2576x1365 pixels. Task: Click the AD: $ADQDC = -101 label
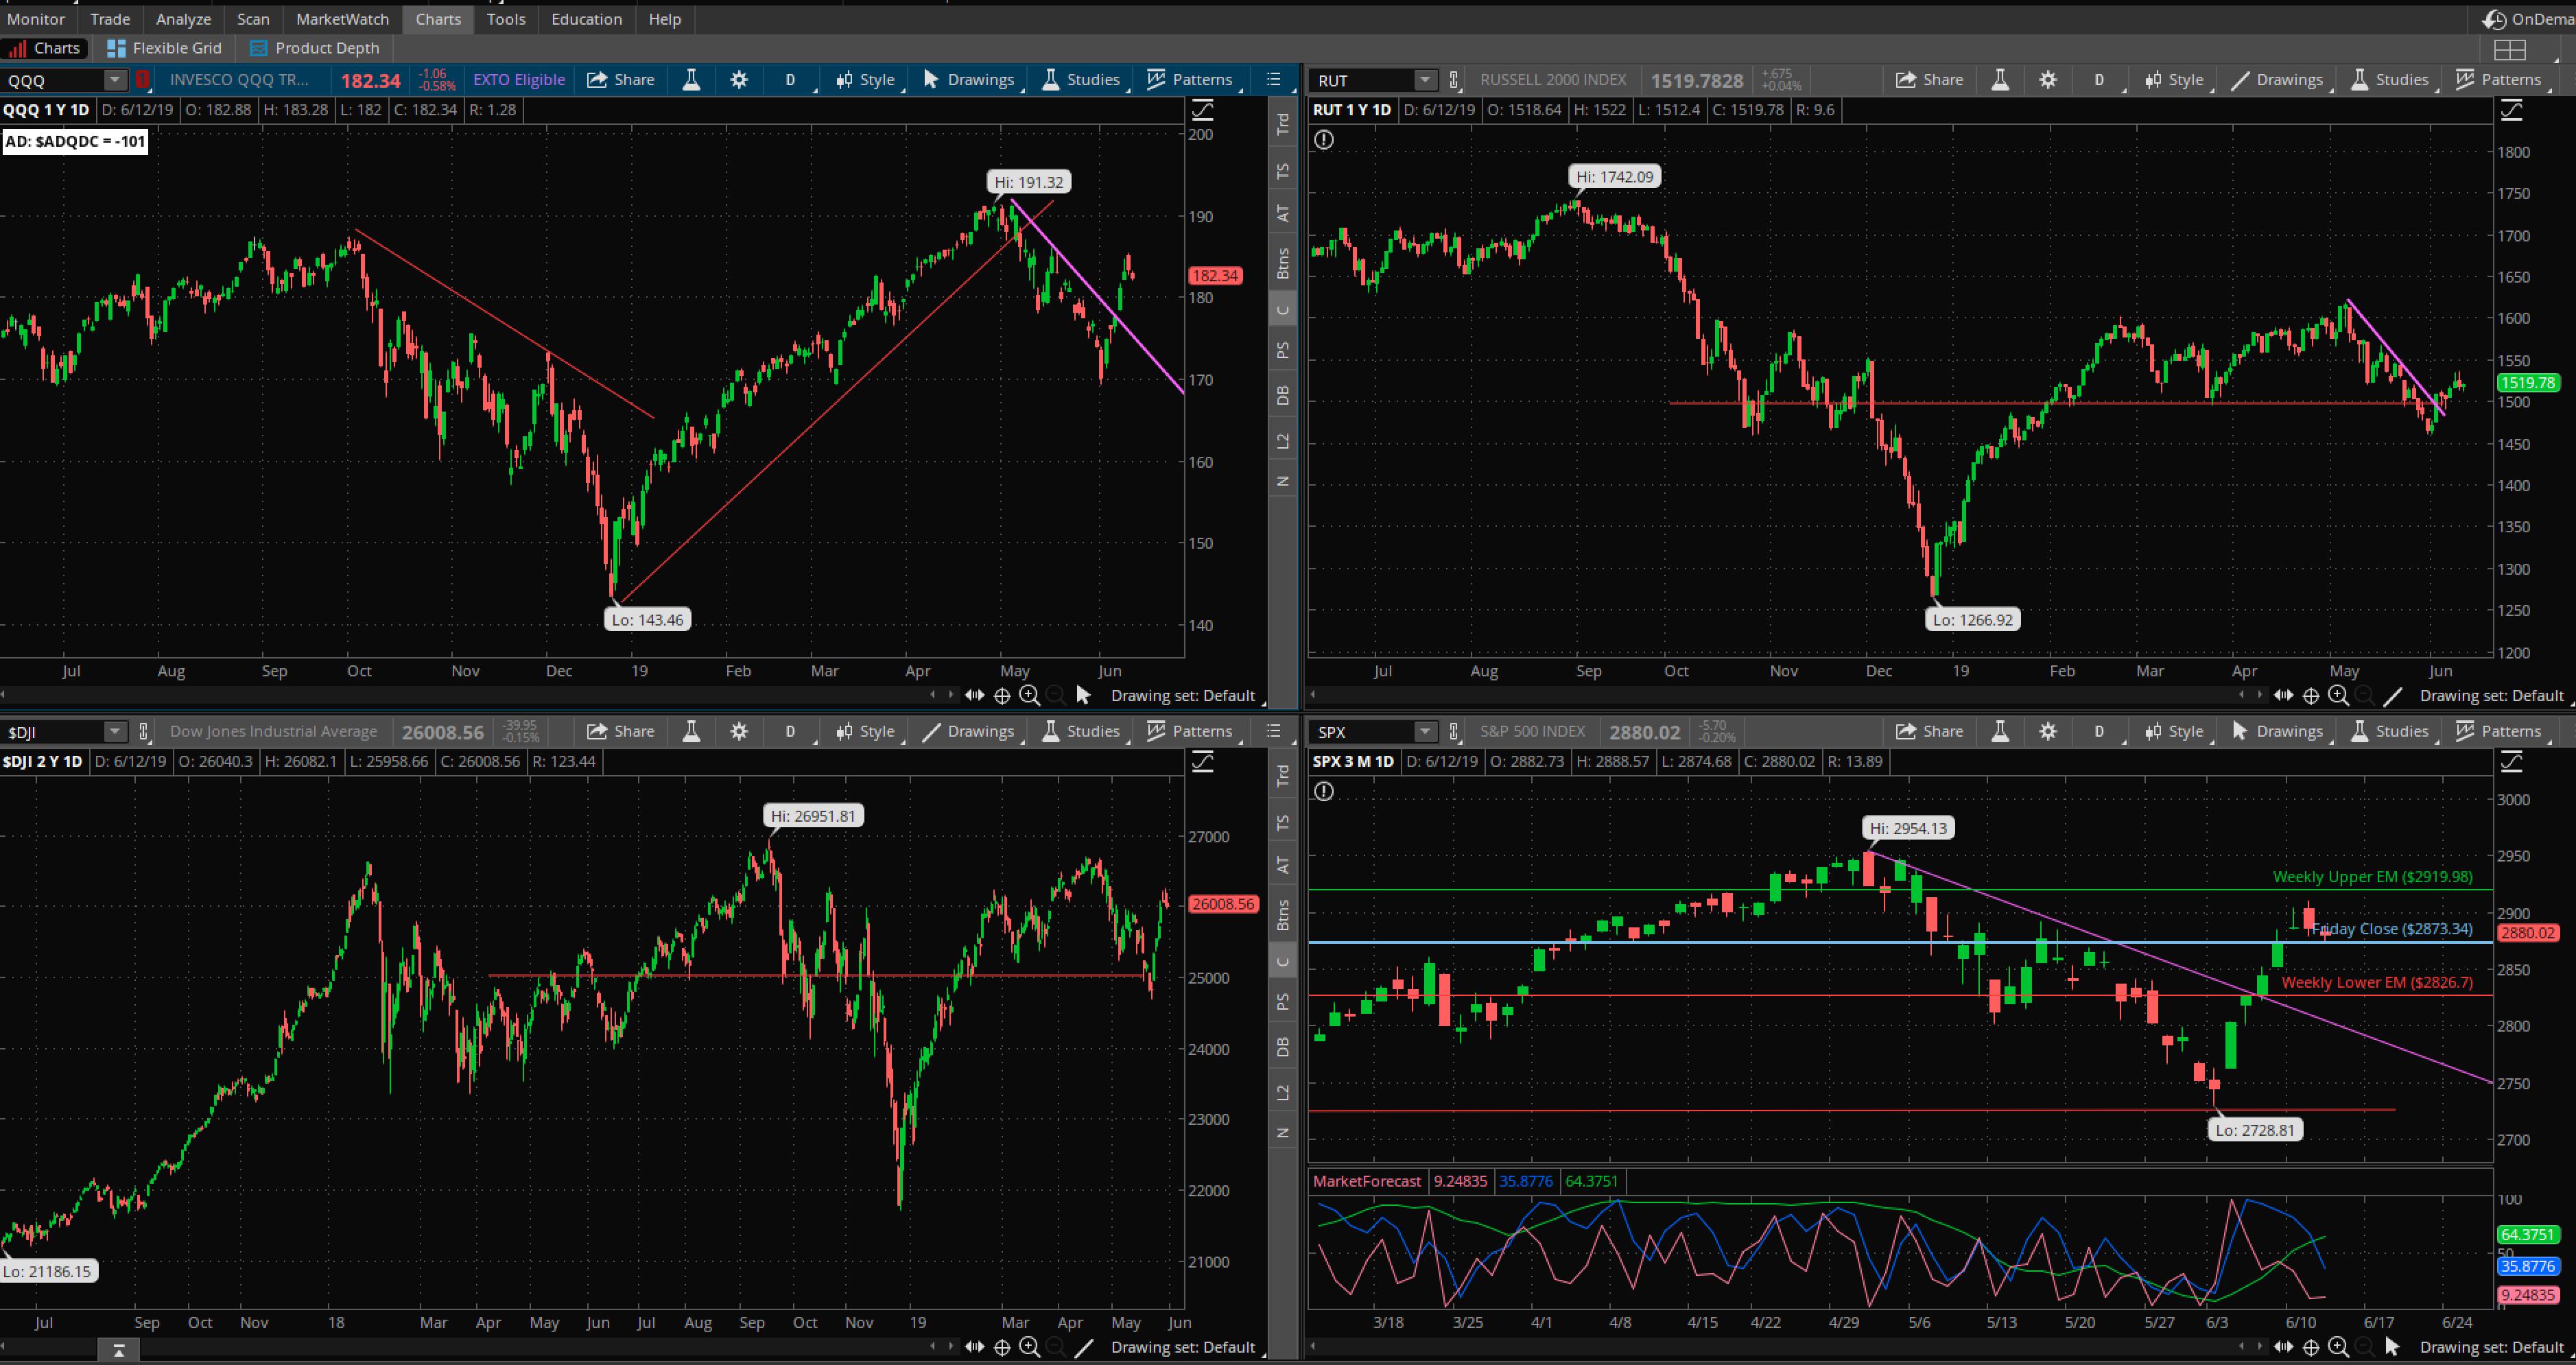click(75, 141)
